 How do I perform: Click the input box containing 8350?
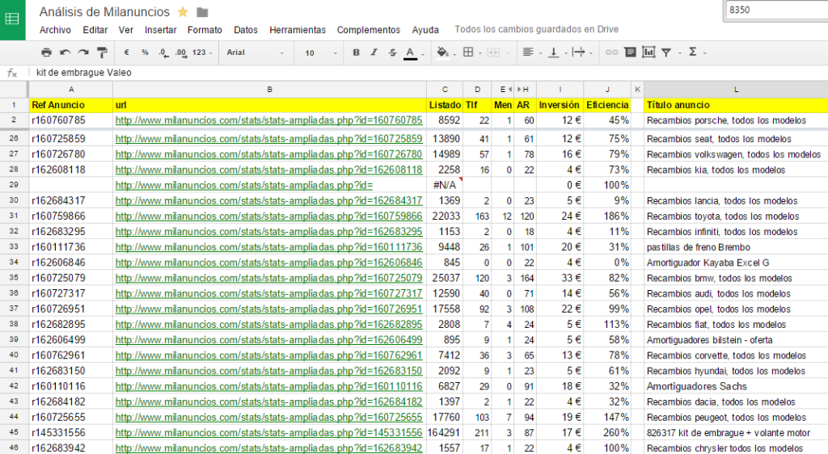click(776, 10)
